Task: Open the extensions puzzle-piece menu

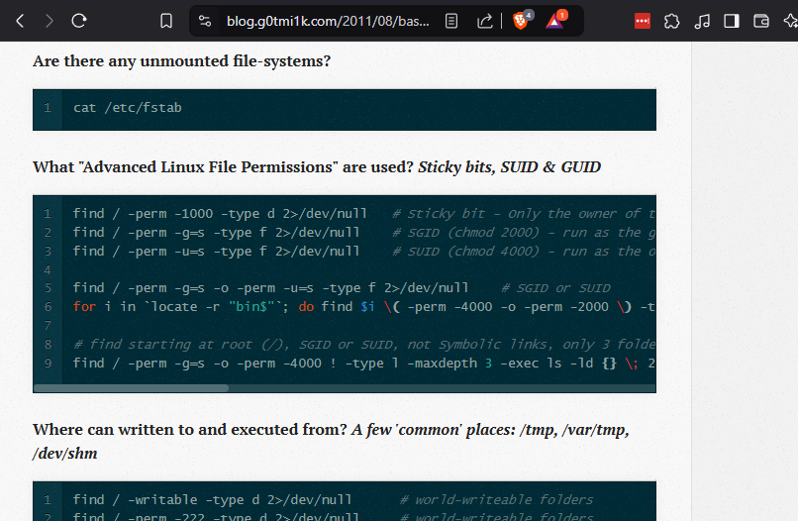Action: (x=672, y=21)
